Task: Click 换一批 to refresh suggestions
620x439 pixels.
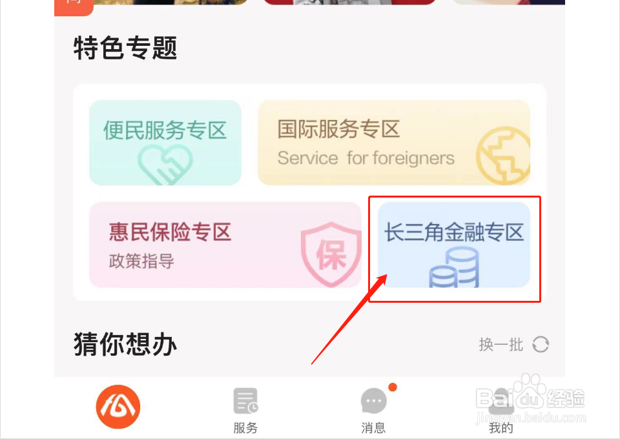Action: [501, 345]
